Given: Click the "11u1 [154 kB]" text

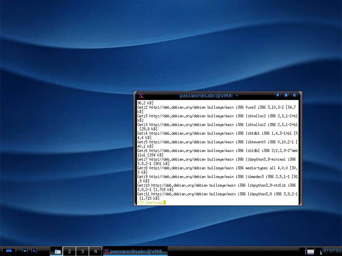Looking at the screenshot, I should pyautogui.click(x=150, y=155).
